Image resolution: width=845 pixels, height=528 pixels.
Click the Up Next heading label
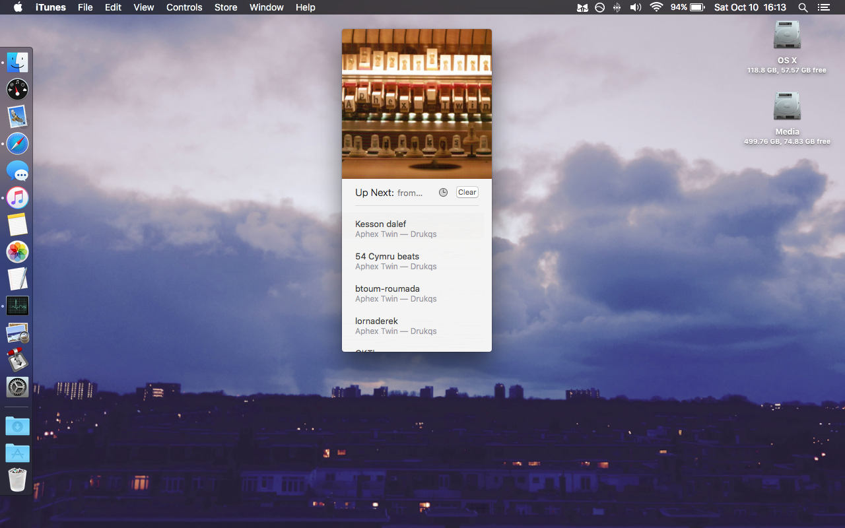374,193
